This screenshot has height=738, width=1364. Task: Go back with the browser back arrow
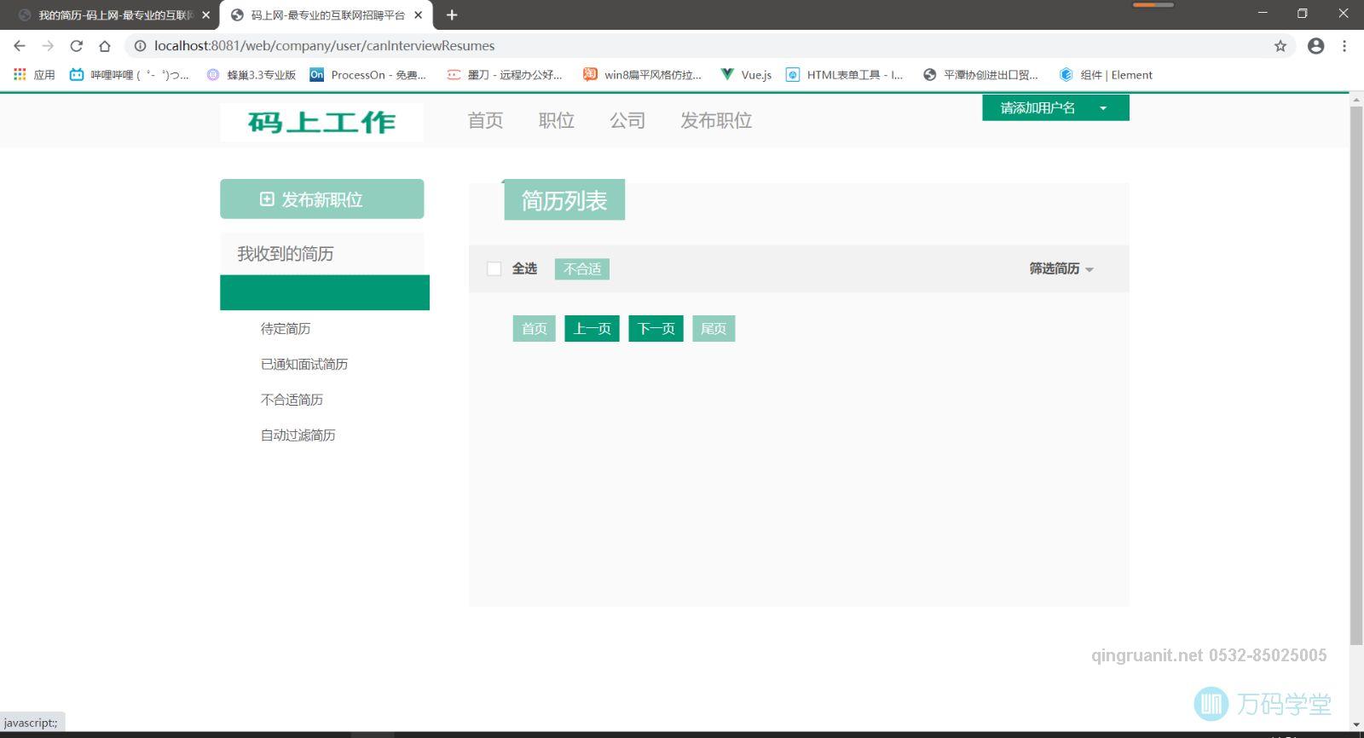click(x=20, y=46)
